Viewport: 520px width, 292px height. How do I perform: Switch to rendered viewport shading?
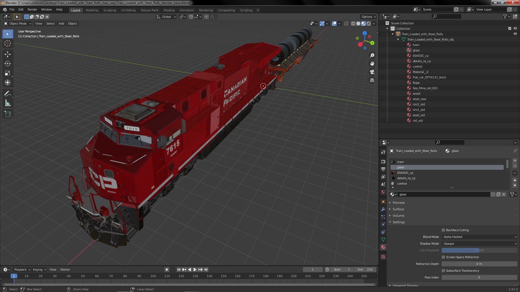point(369,24)
